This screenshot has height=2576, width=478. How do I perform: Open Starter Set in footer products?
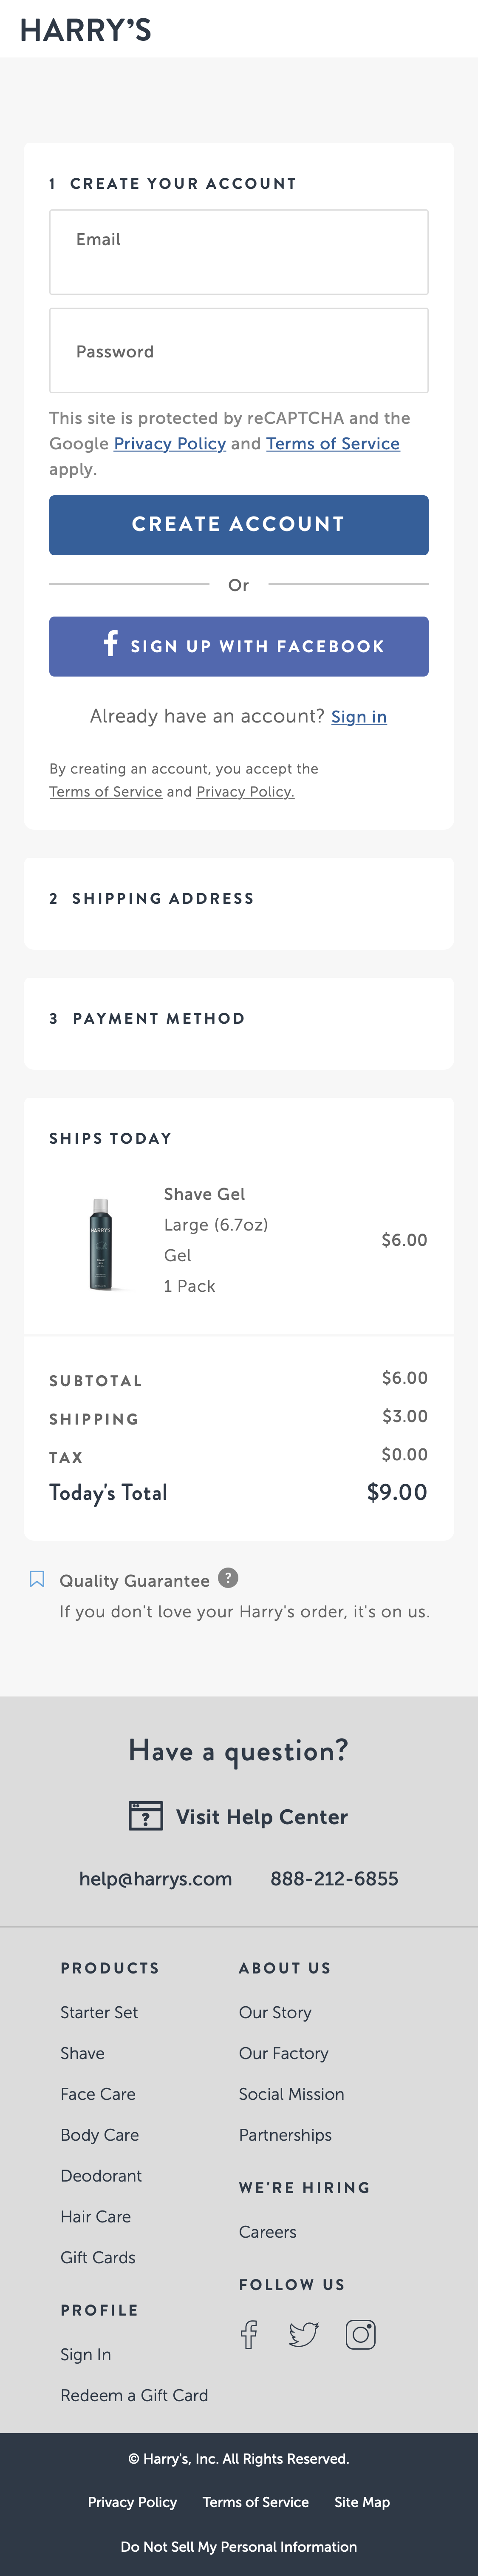point(99,2012)
